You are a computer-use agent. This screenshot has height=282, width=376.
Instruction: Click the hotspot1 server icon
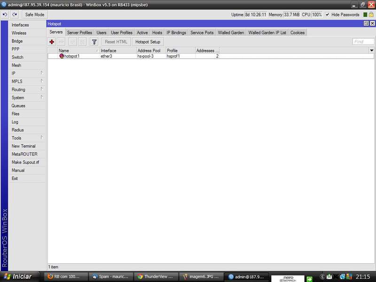tap(62, 56)
